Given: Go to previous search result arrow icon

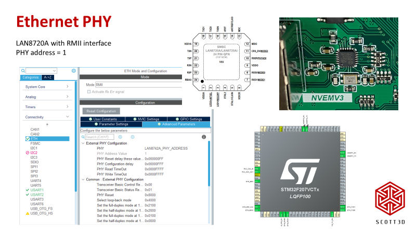Looking at the screenshot, I should pos(120,137).
